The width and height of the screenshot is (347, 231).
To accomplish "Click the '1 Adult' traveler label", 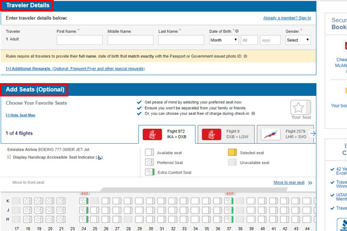I will pos(12,39).
